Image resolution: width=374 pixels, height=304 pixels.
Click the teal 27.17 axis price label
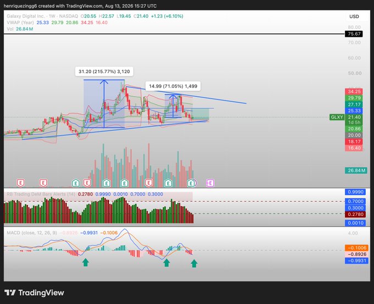(354, 104)
